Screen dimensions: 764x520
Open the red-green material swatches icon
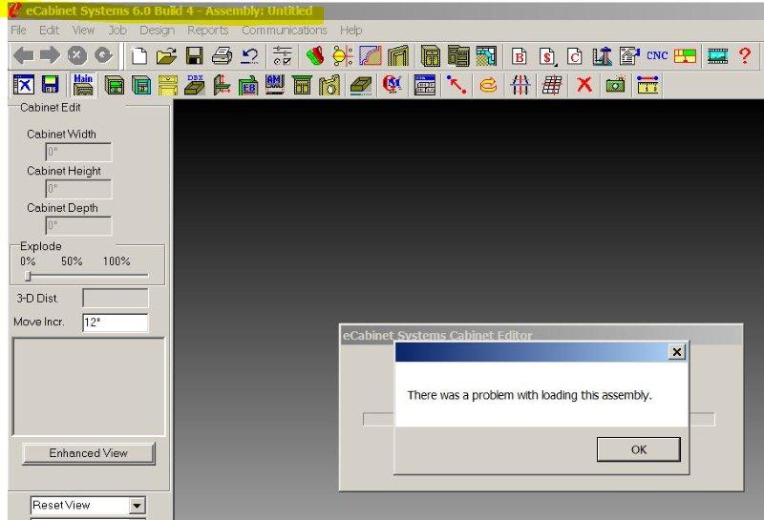point(315,55)
